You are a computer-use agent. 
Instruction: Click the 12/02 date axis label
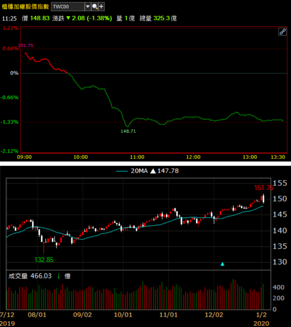(214, 315)
